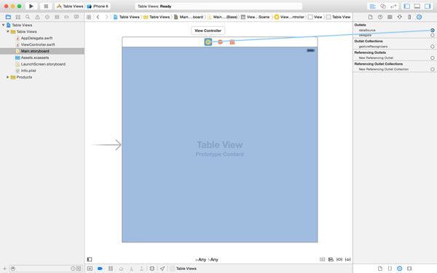Click the delegate outlet connection circle

pos(432,36)
